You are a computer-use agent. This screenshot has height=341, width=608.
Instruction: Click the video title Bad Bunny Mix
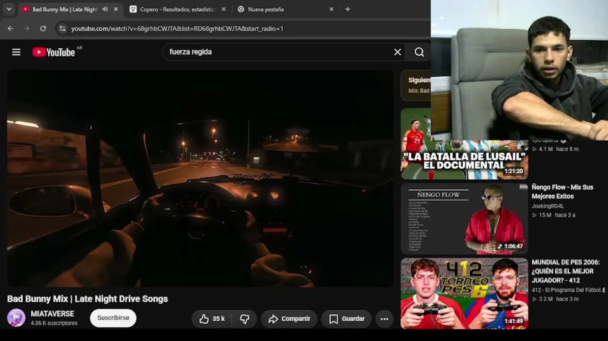pos(88,299)
